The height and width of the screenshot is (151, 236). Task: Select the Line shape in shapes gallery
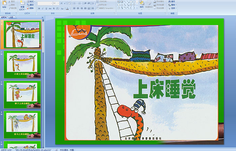(x=125, y=2)
